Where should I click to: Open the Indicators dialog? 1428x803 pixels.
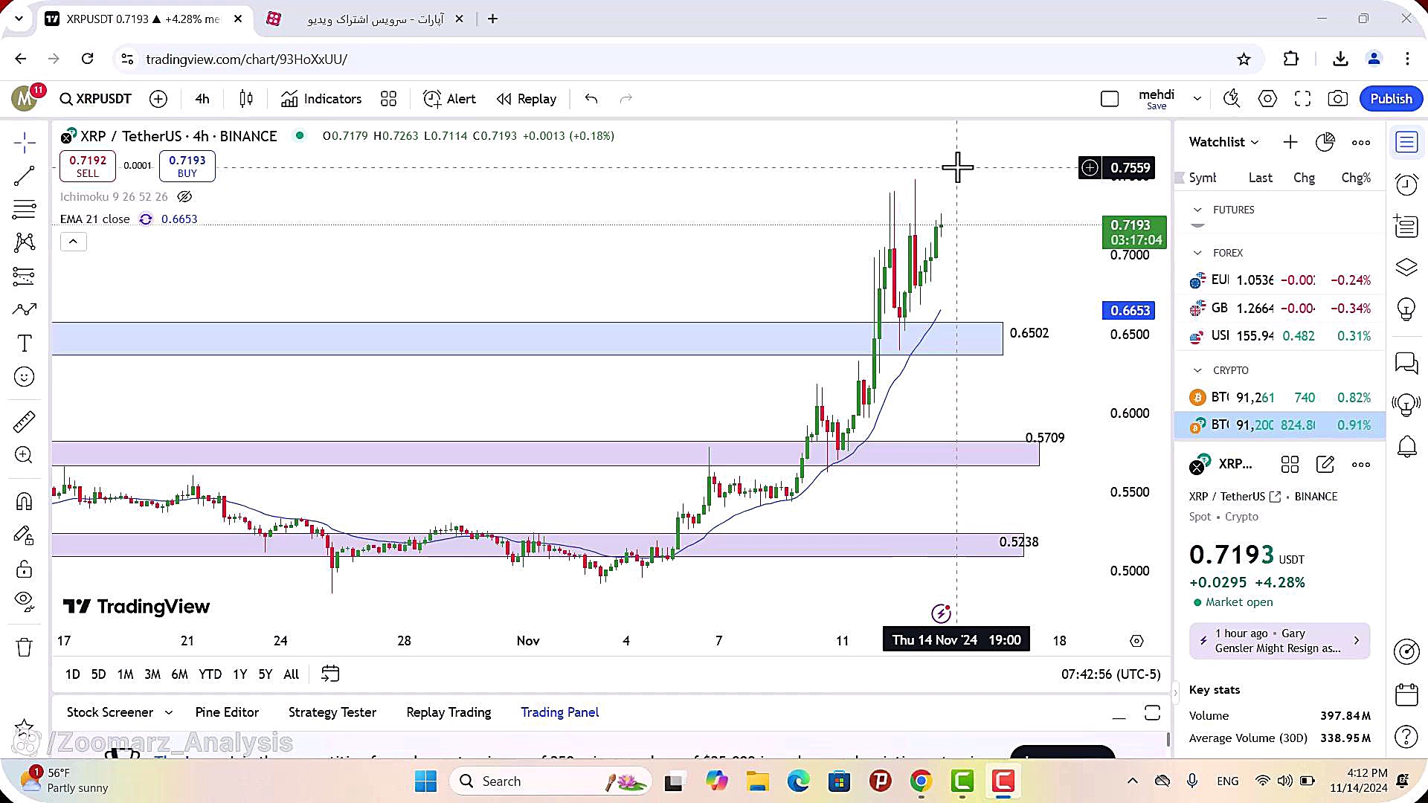point(321,99)
